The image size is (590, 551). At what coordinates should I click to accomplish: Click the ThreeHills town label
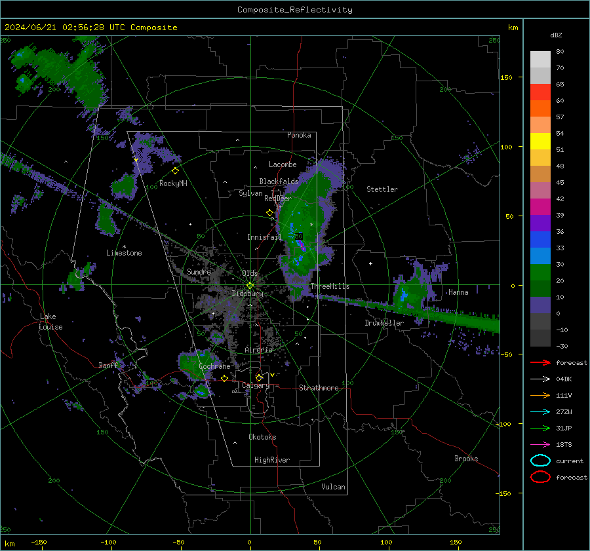pyautogui.click(x=330, y=286)
